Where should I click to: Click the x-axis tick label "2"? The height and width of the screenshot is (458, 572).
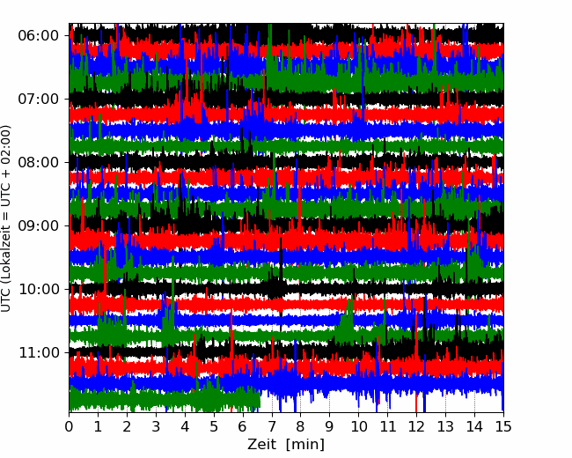(127, 426)
